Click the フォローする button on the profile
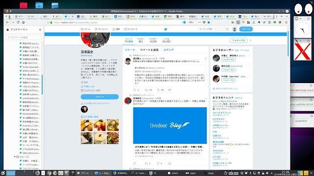 click(238, 40)
